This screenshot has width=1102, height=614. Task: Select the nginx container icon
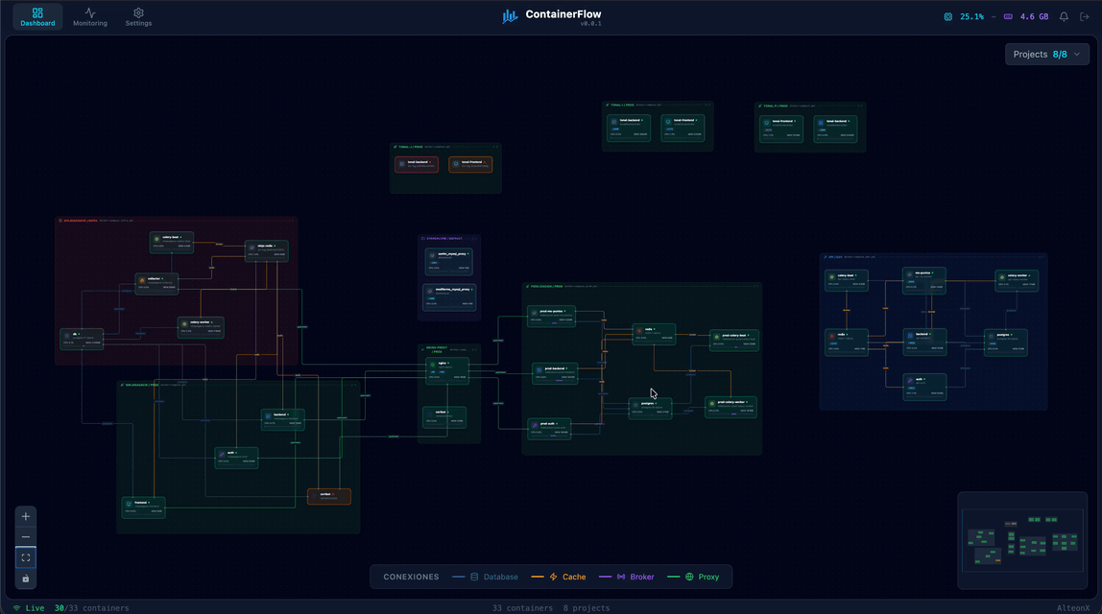tap(433, 365)
